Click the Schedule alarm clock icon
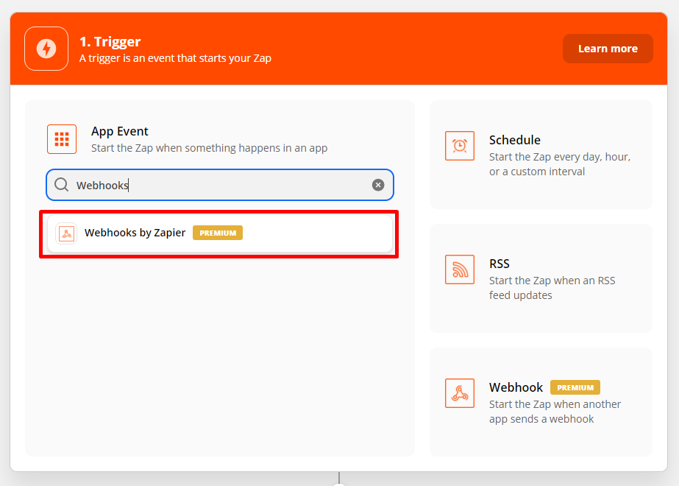Viewport: 679px width, 486px height. coord(460,146)
